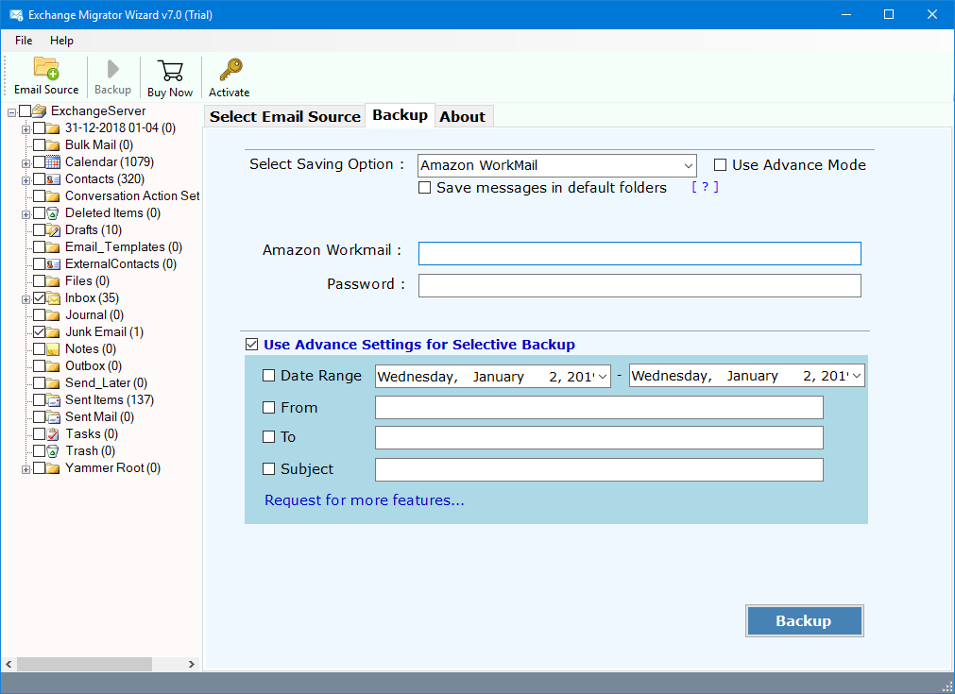The height and width of the screenshot is (694, 955).
Task: Collapse the ExchangeServer tree node
Action: [11, 112]
